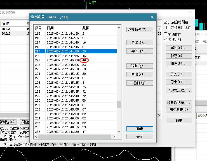
Task: Enable the 拖动排序 checkbox
Action: pos(165,34)
